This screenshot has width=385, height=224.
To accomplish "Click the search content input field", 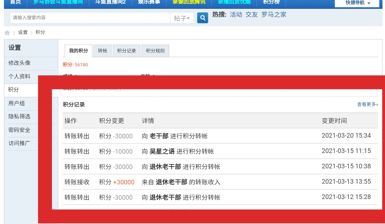I will pyautogui.click(x=89, y=18).
